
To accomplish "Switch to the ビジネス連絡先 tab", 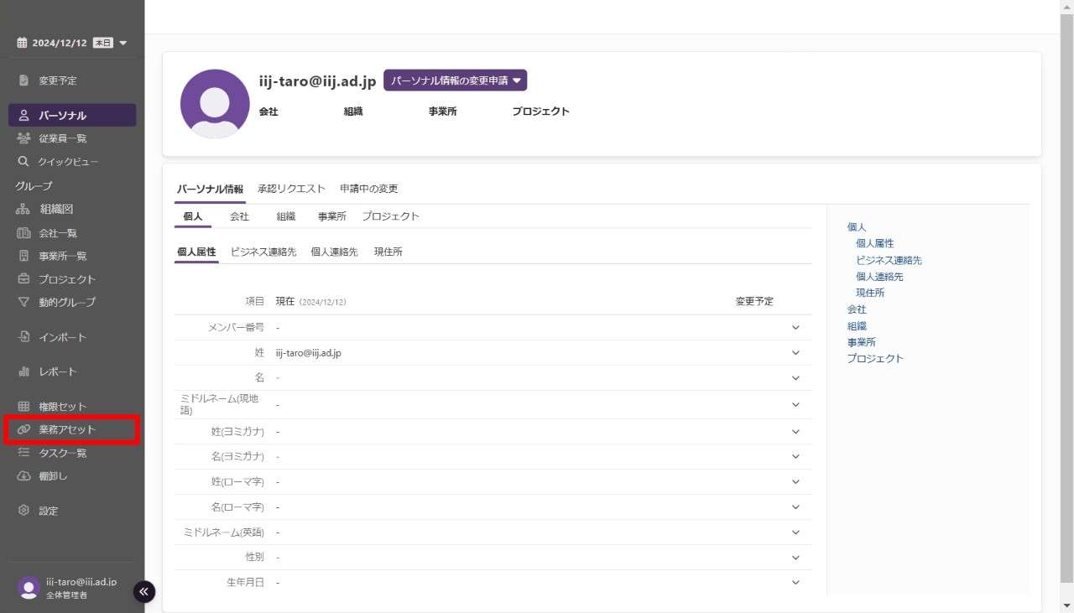I will pyautogui.click(x=263, y=252).
